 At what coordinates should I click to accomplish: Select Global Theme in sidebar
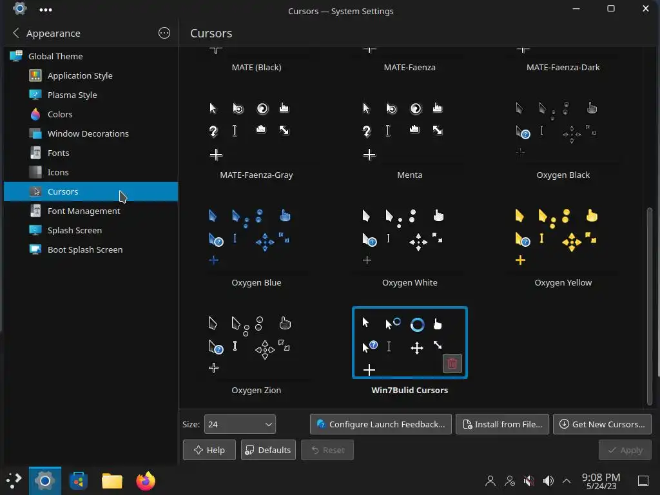click(91, 57)
